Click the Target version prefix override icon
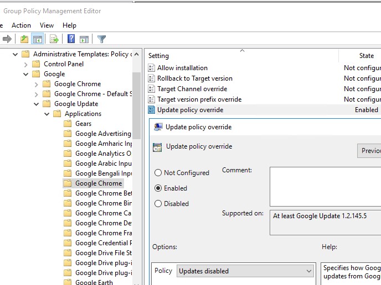 point(152,99)
